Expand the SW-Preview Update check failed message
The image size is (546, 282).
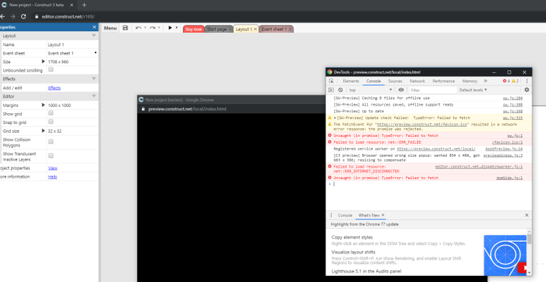[335, 118]
